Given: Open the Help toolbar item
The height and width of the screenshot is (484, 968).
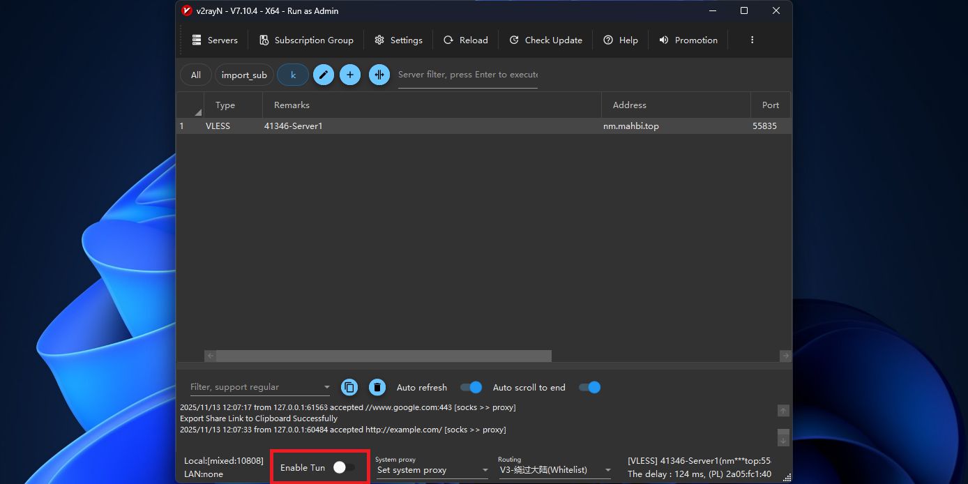Looking at the screenshot, I should [620, 40].
